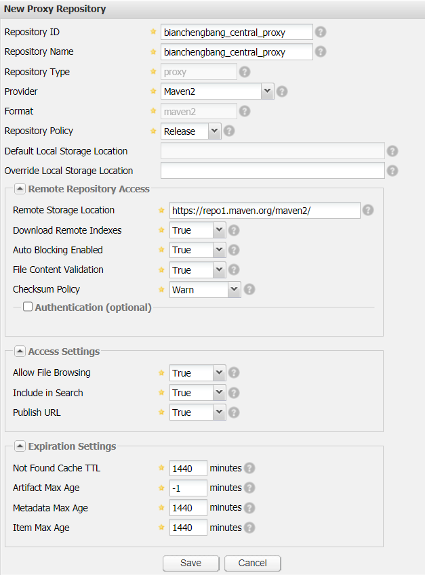Viewport: 425px width, 575px height.
Task: Collapse the Remote Repository Access section
Action: (x=20, y=190)
